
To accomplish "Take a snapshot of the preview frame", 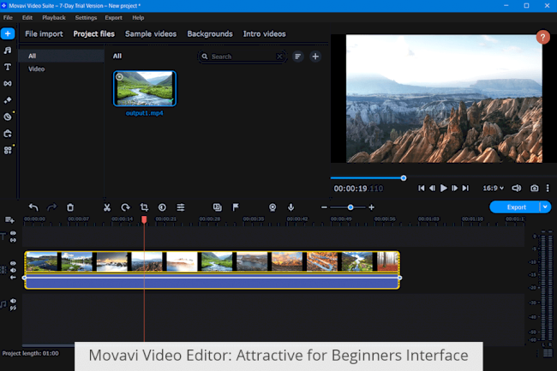I will tap(534, 188).
